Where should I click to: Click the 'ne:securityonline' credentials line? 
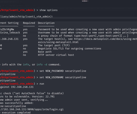13,106
